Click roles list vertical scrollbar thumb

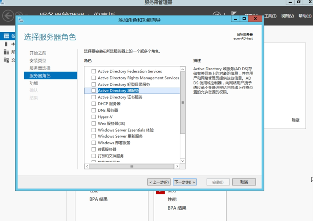(182, 103)
